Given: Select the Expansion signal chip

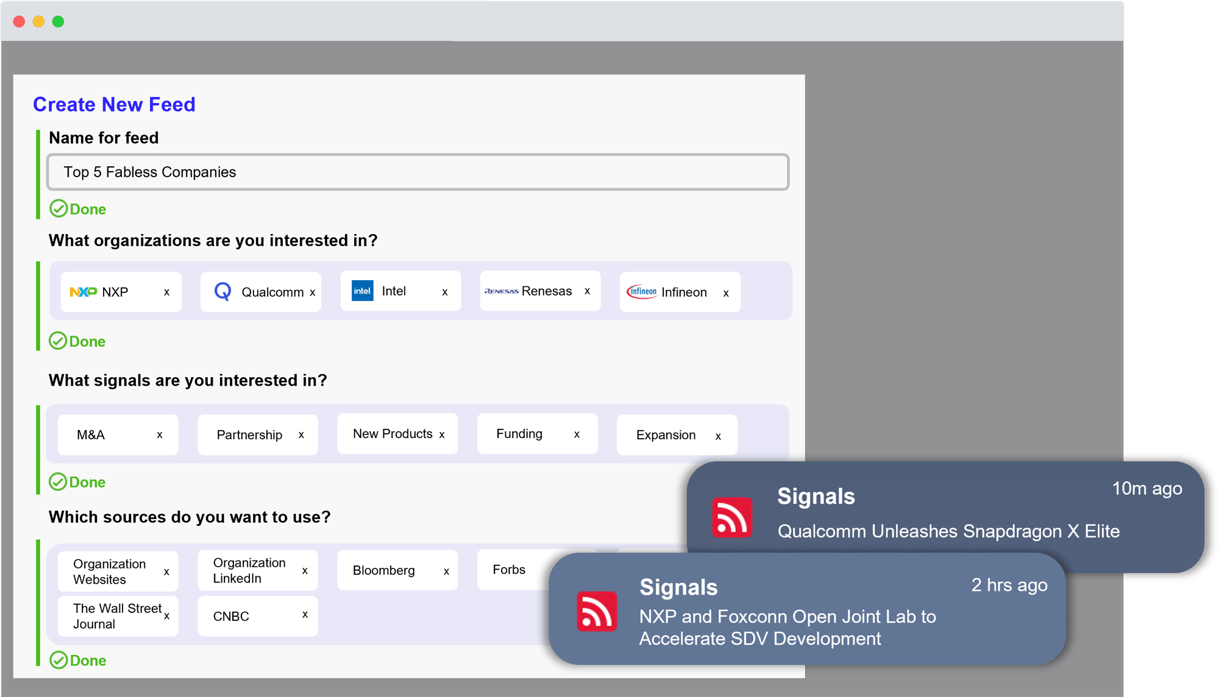Looking at the screenshot, I should [677, 435].
